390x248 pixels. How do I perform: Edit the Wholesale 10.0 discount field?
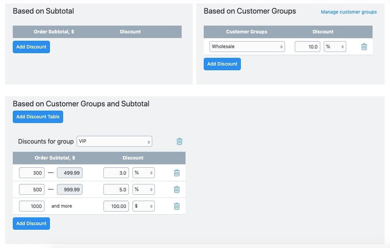(x=308, y=47)
